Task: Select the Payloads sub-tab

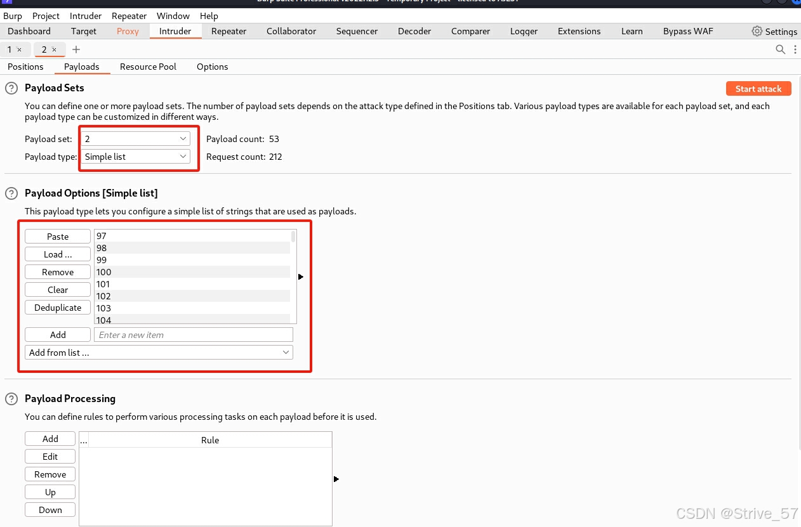Action: click(82, 67)
